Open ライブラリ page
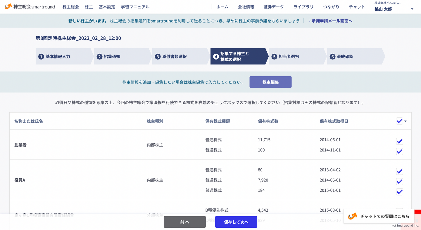Viewport: 421px width, 230px height. (303, 7)
